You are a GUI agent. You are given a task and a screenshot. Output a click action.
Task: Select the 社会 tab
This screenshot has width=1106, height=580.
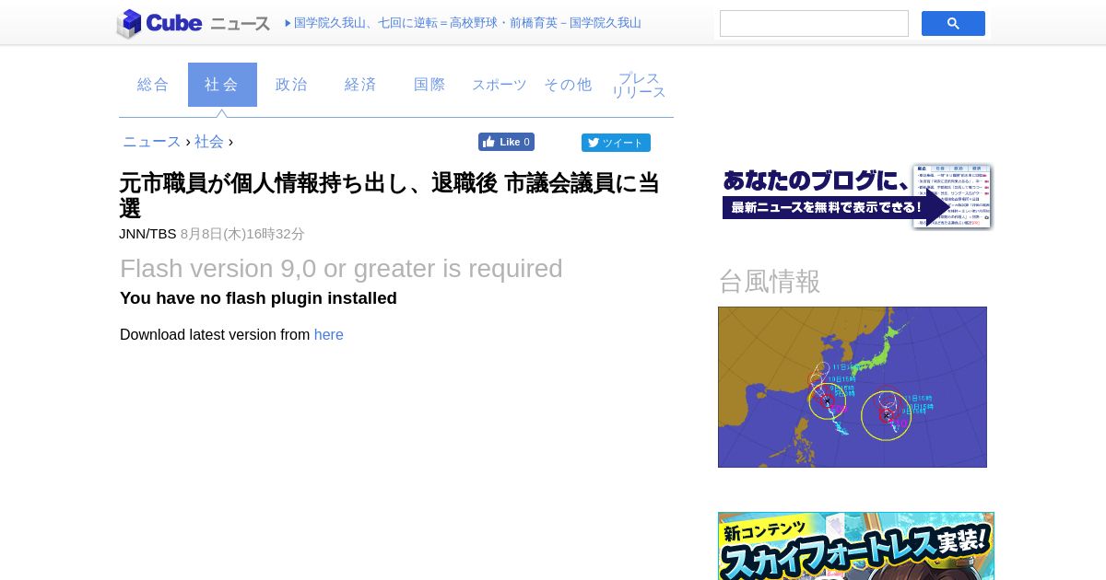(222, 85)
